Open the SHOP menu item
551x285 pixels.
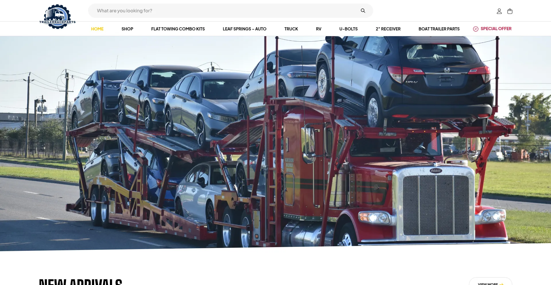pyautogui.click(x=127, y=29)
